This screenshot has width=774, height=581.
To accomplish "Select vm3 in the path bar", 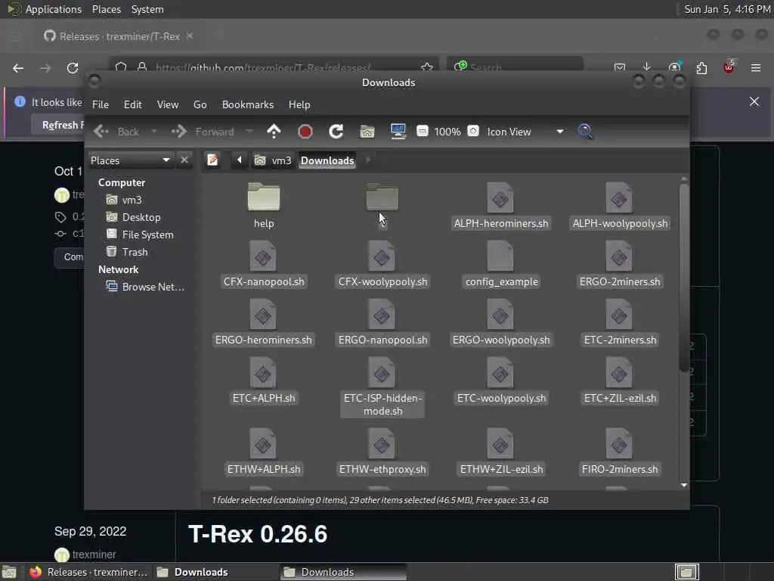I will pyautogui.click(x=273, y=160).
